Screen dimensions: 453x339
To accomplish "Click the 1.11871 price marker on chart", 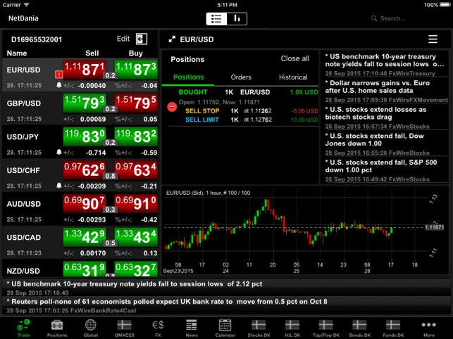I will point(434,227).
